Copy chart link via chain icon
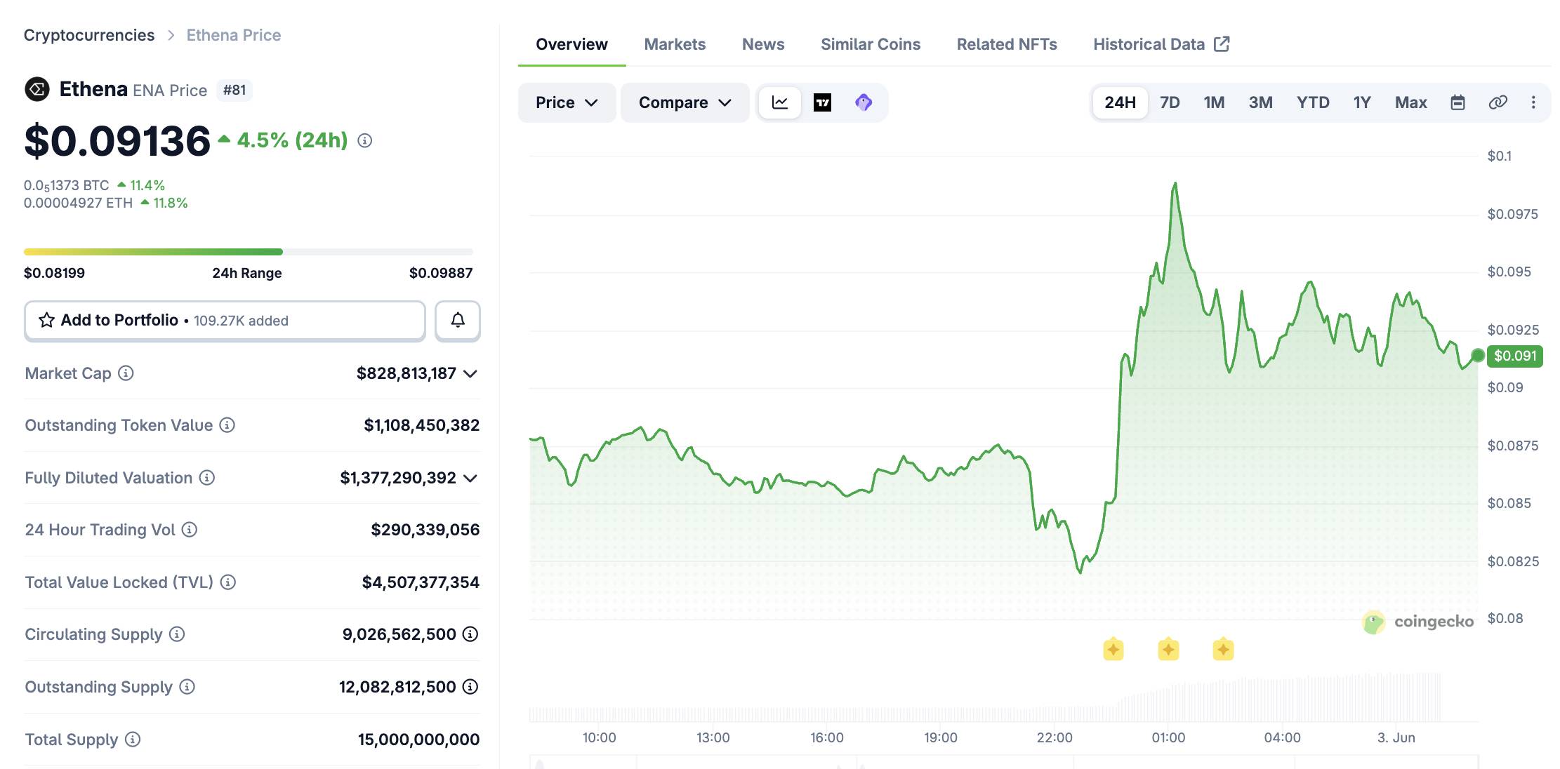 pyautogui.click(x=1498, y=102)
